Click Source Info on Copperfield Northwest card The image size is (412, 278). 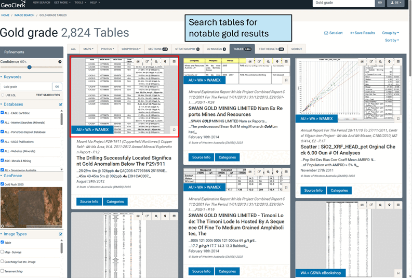click(89, 202)
